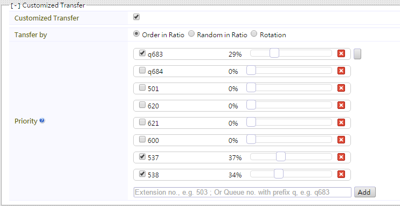
Task: Delete extension 621 with red X icon
Action: point(341,122)
